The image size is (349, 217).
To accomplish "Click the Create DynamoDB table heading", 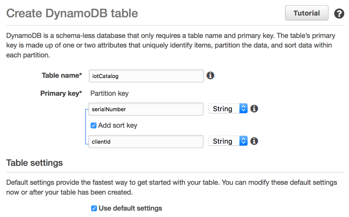I will (x=72, y=13).
